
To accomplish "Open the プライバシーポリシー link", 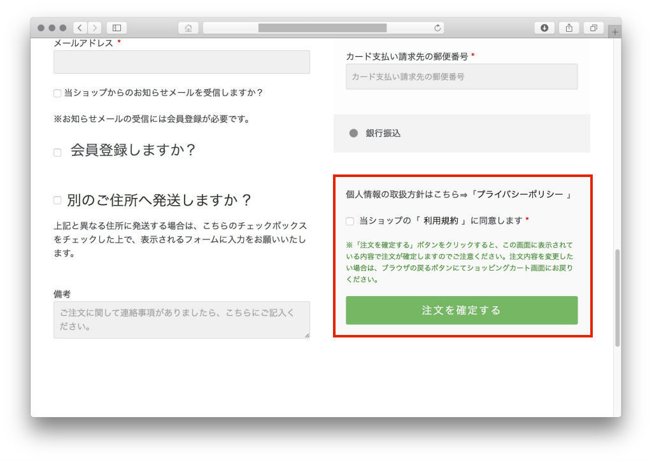I will 520,195.
